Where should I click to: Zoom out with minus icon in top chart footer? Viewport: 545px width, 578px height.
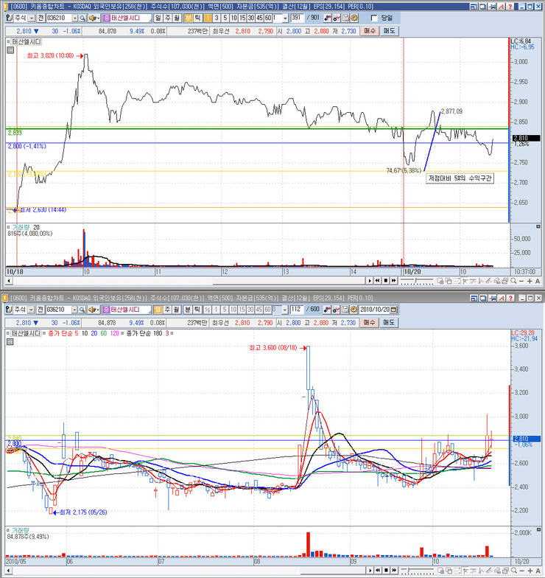point(521,282)
